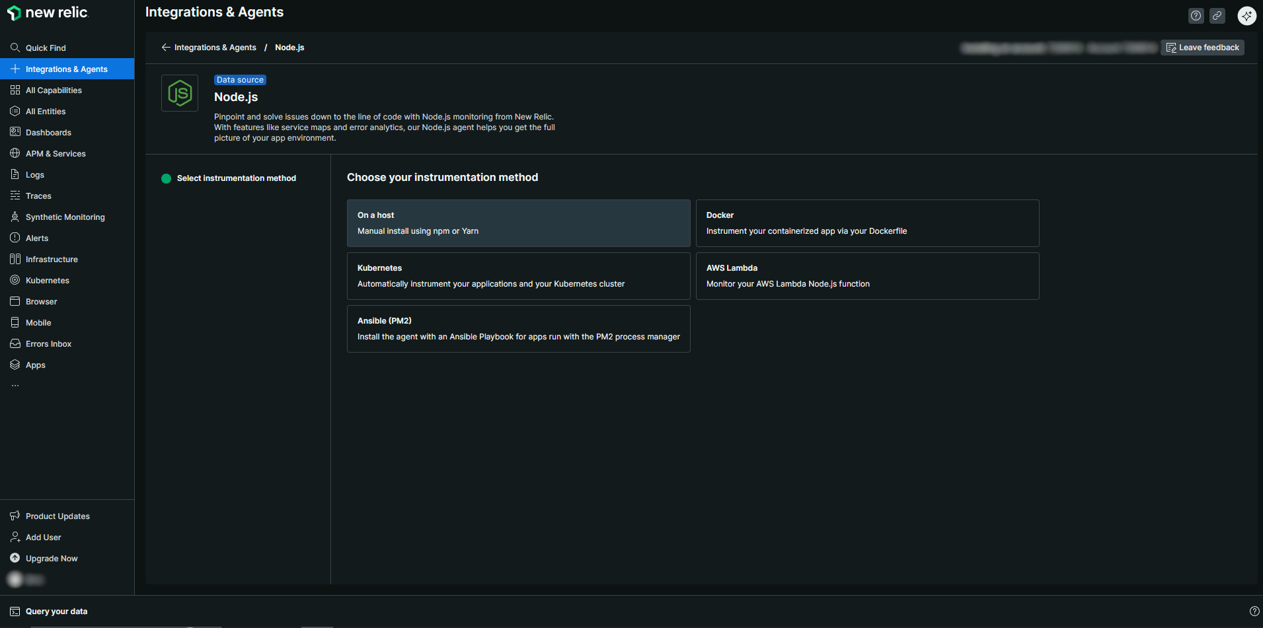
Task: Click the Leave feedback button
Action: (1202, 48)
